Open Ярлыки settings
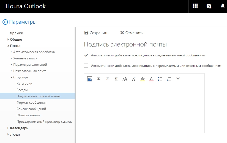The image size is (227, 143). 17,33
